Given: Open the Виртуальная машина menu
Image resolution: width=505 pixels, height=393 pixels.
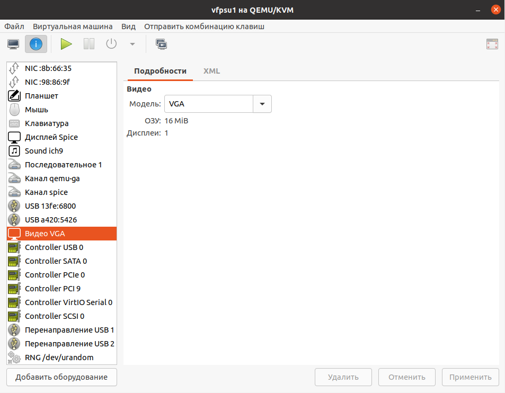Looking at the screenshot, I should point(73,26).
